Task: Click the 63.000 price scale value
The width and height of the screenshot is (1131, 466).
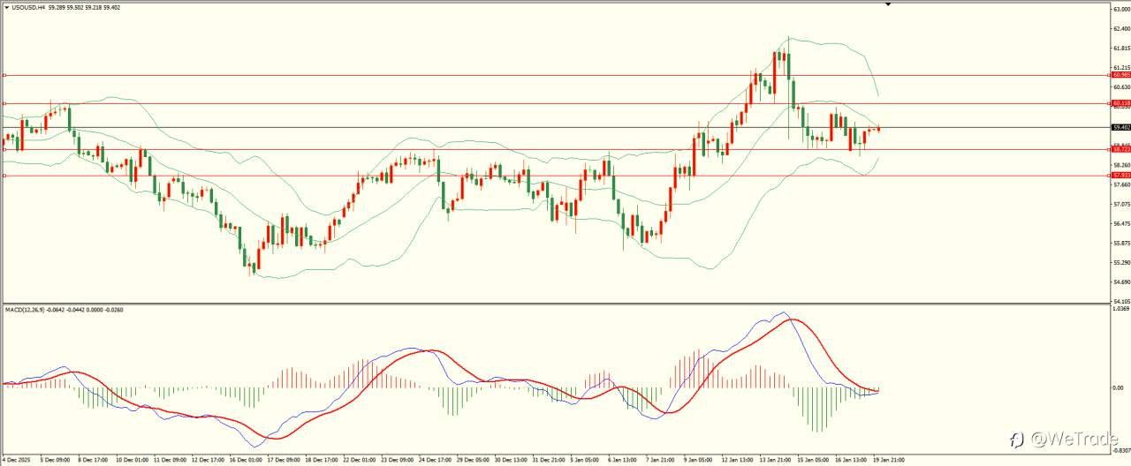Action: (1120, 10)
